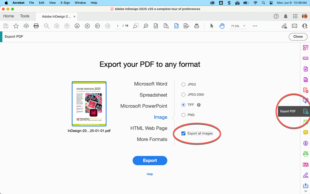This screenshot has width=310, height=194.
Task: Open the find text magnifier page icon
Action: [166, 26]
